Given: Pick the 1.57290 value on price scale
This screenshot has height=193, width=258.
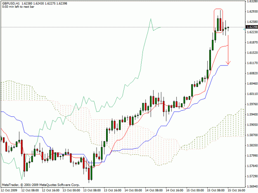Looking at the screenshot, I should (252, 176).
